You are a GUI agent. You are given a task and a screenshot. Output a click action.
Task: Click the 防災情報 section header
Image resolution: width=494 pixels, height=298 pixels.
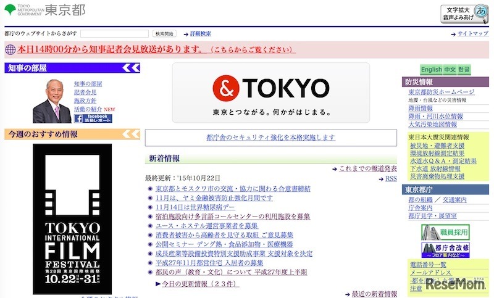click(445, 82)
